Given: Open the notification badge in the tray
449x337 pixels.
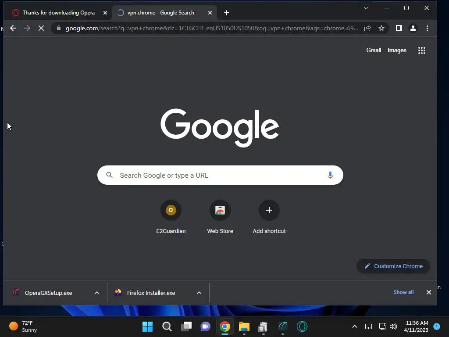Looking at the screenshot, I should coord(437,326).
